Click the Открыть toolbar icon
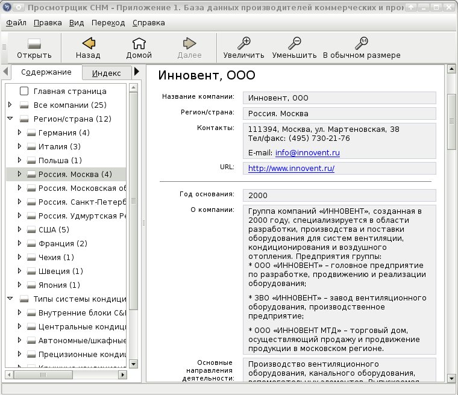 pos(34,44)
